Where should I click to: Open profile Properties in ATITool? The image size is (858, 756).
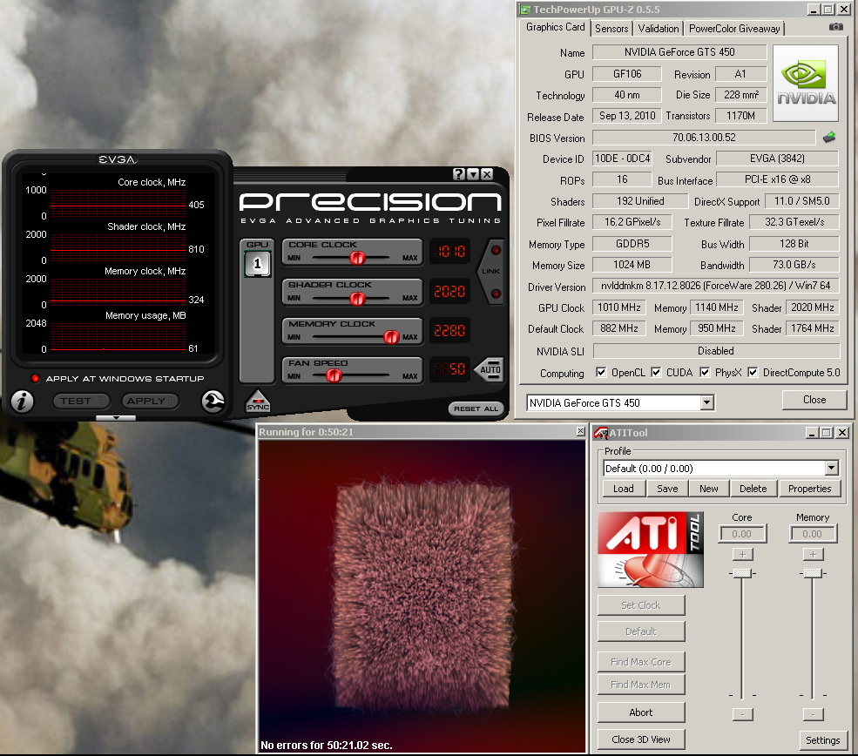[x=809, y=489]
